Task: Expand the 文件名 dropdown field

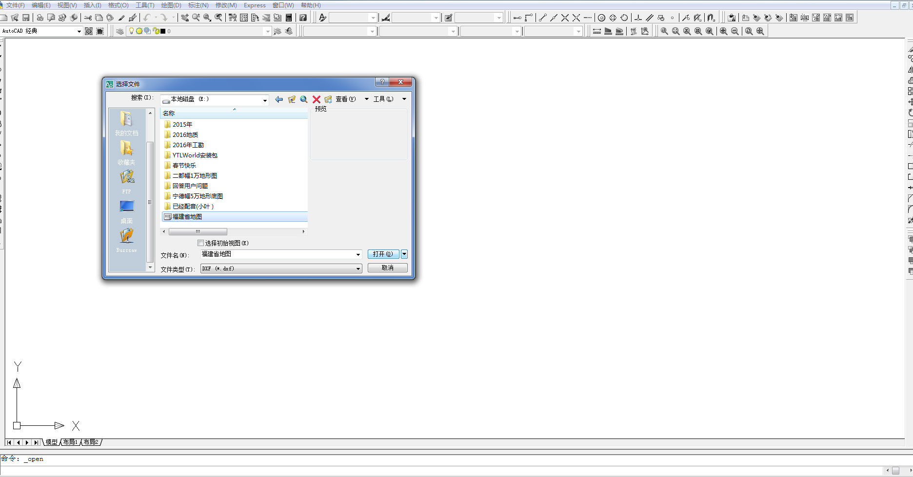Action: (x=358, y=254)
